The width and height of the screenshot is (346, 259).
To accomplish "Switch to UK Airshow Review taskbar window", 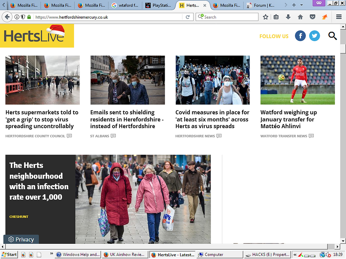I will click(x=125, y=255).
